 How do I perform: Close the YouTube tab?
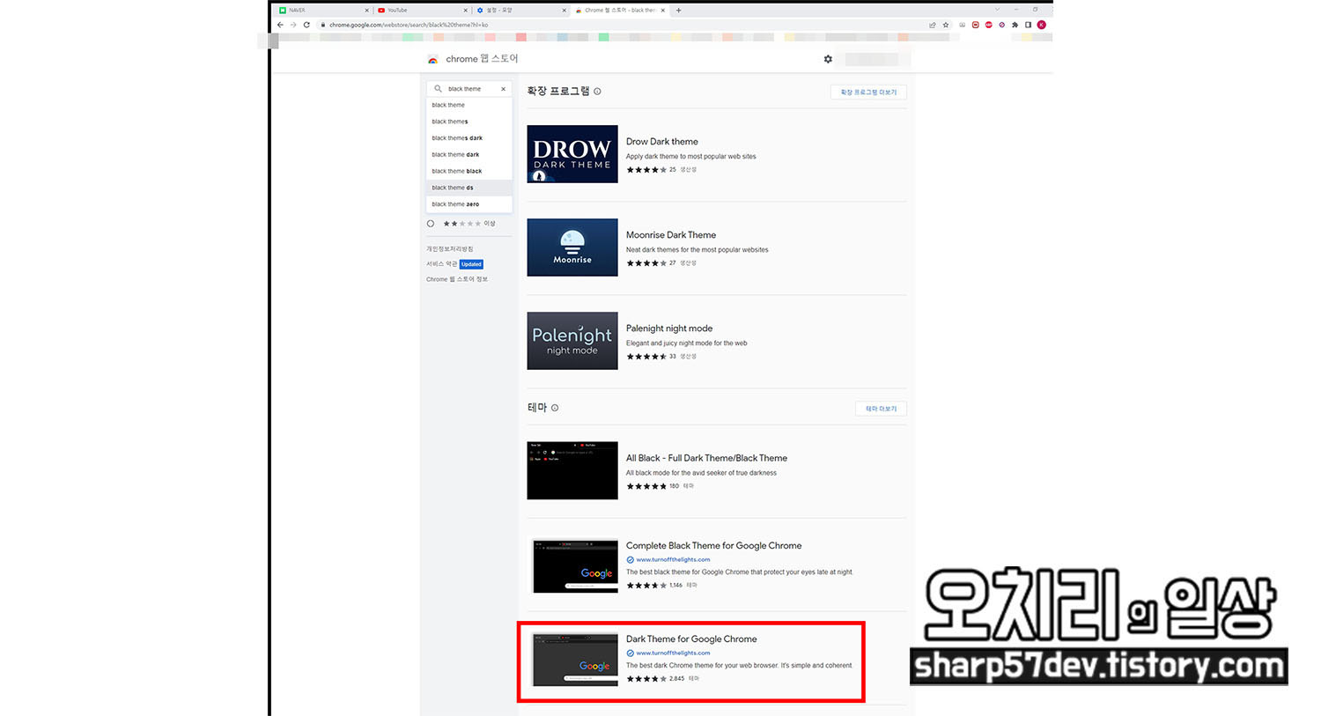click(465, 11)
